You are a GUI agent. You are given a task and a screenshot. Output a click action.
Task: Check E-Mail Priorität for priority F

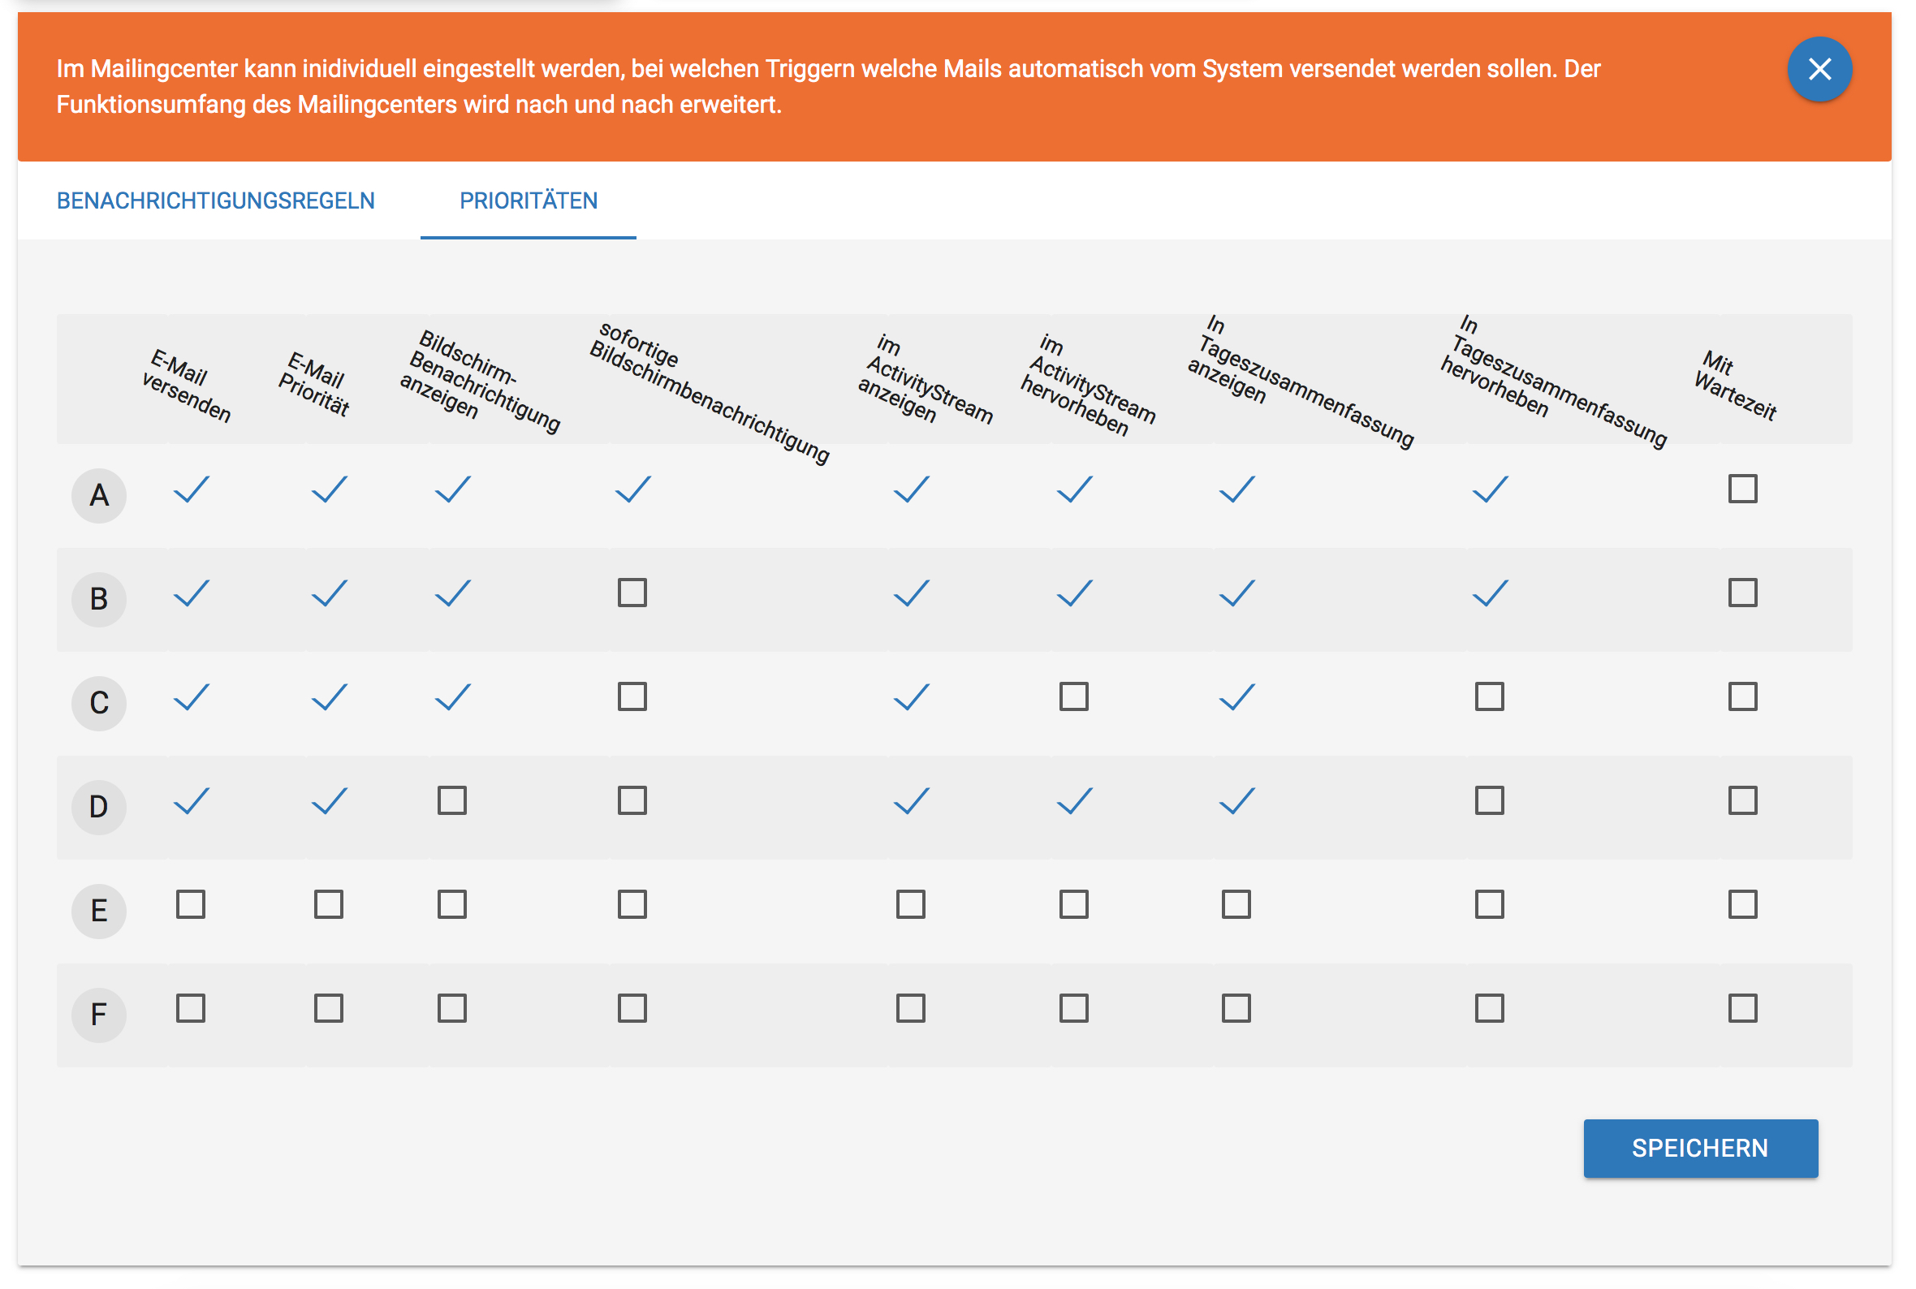coord(329,1008)
